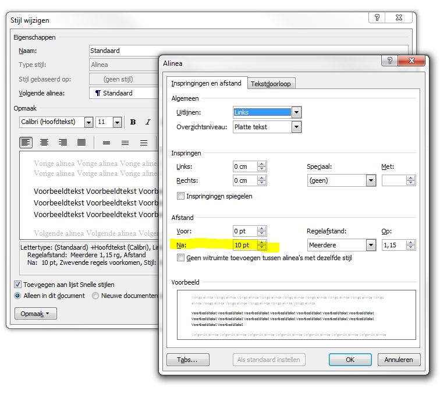Screen dimensions: 440x394
Task: Select the align right icon
Action: pyautogui.click(x=63, y=143)
